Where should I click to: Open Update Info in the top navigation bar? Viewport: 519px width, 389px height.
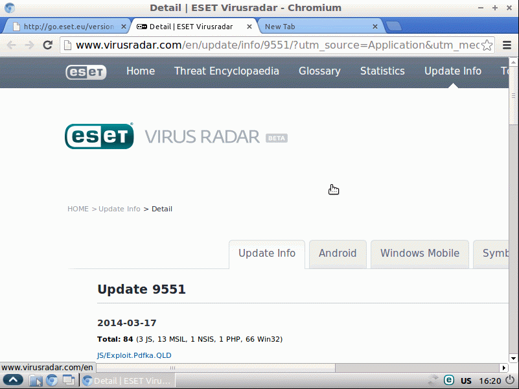tap(453, 71)
